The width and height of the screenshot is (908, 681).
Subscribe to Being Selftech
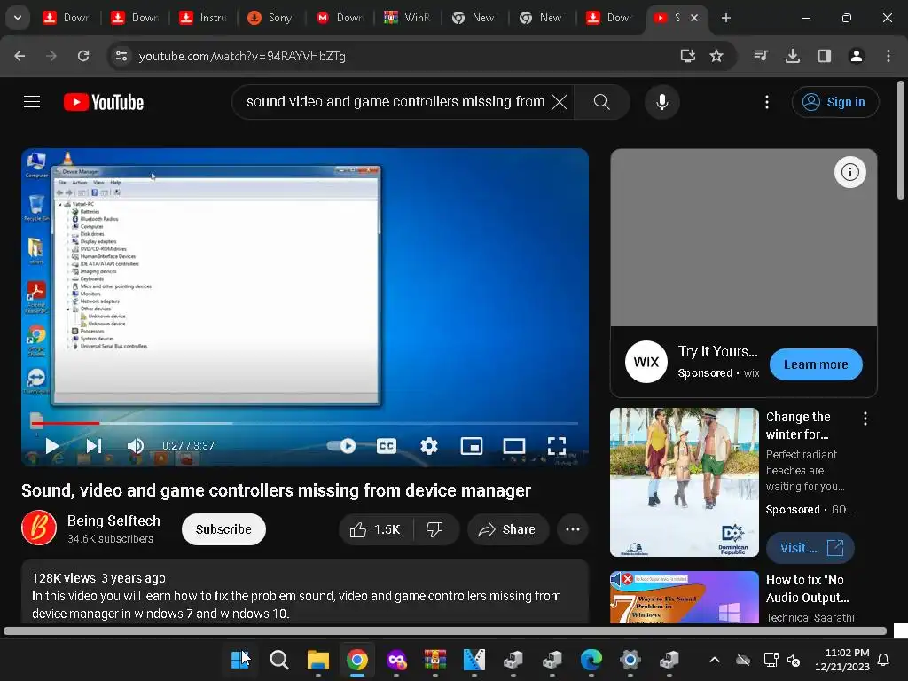[223, 529]
